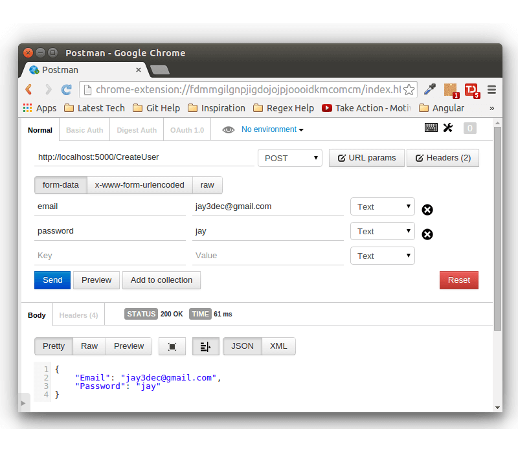Click the browser forward arrow
This screenshot has height=453, width=518.
coord(48,89)
